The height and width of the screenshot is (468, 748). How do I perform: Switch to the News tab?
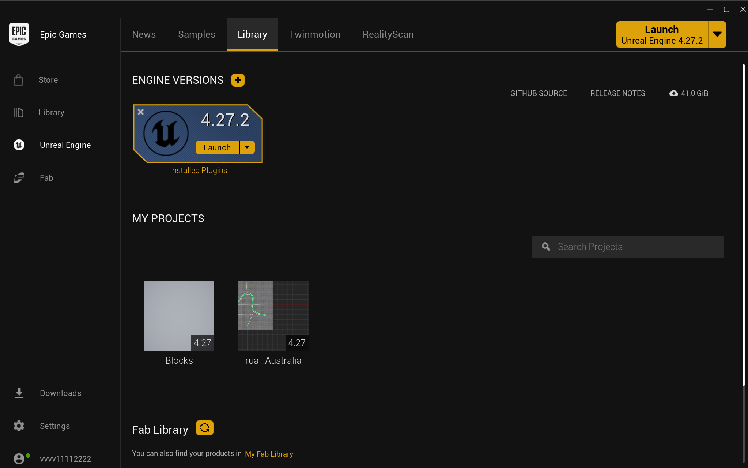click(x=144, y=34)
